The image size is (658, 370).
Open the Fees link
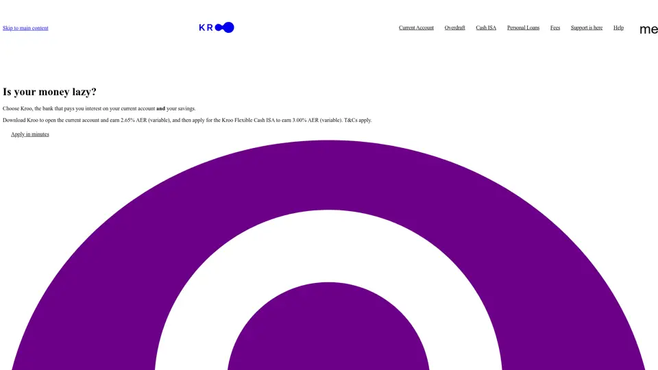click(x=555, y=27)
